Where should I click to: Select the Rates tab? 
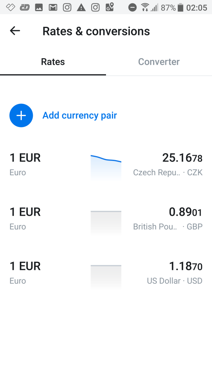(x=53, y=62)
